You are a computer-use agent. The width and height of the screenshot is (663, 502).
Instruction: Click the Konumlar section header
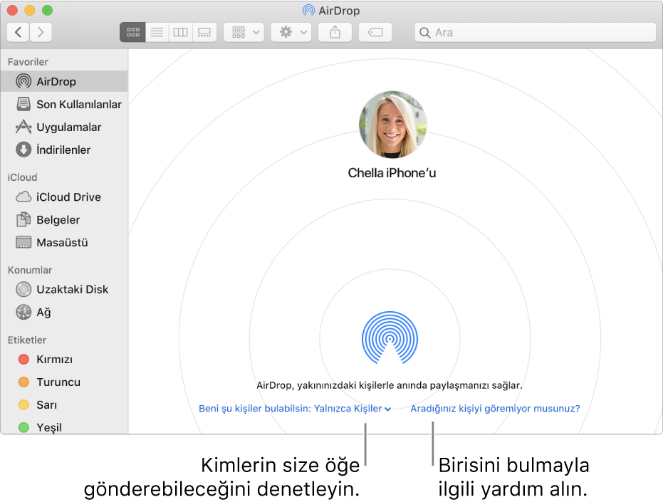[x=30, y=271]
